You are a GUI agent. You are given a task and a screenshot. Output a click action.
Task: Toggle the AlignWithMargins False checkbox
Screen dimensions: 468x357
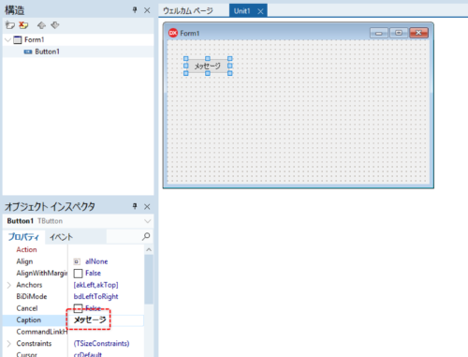point(78,274)
